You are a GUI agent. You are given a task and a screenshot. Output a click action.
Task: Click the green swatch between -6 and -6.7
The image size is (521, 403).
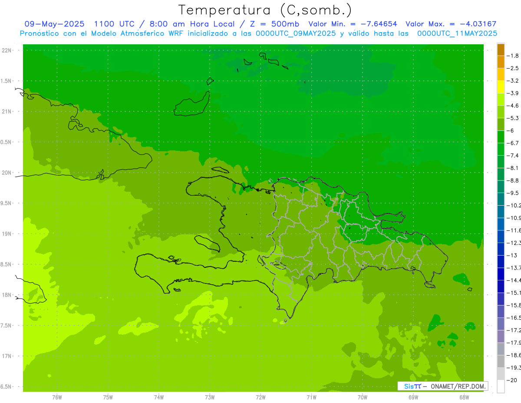(x=501, y=137)
